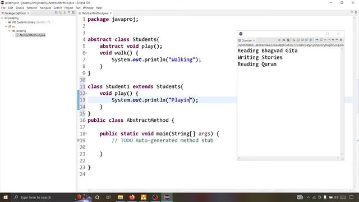Viewport: 359px width, 202px height.
Task: Open the Navigate menu
Action: coord(45,8)
